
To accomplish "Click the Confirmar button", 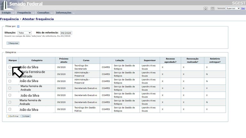I will (13, 116).
